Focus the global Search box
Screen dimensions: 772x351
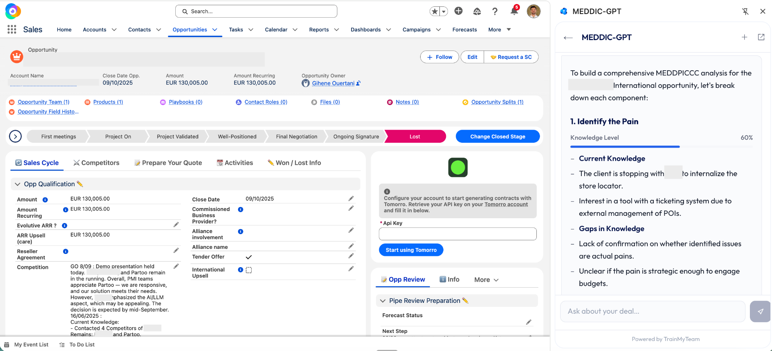[256, 11]
